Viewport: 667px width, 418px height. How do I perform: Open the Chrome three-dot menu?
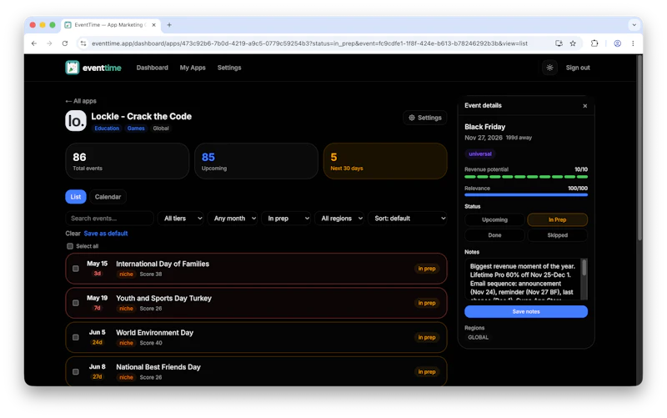pyautogui.click(x=633, y=43)
